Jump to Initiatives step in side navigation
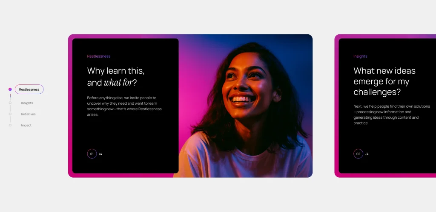436x212 pixels. click(28, 114)
